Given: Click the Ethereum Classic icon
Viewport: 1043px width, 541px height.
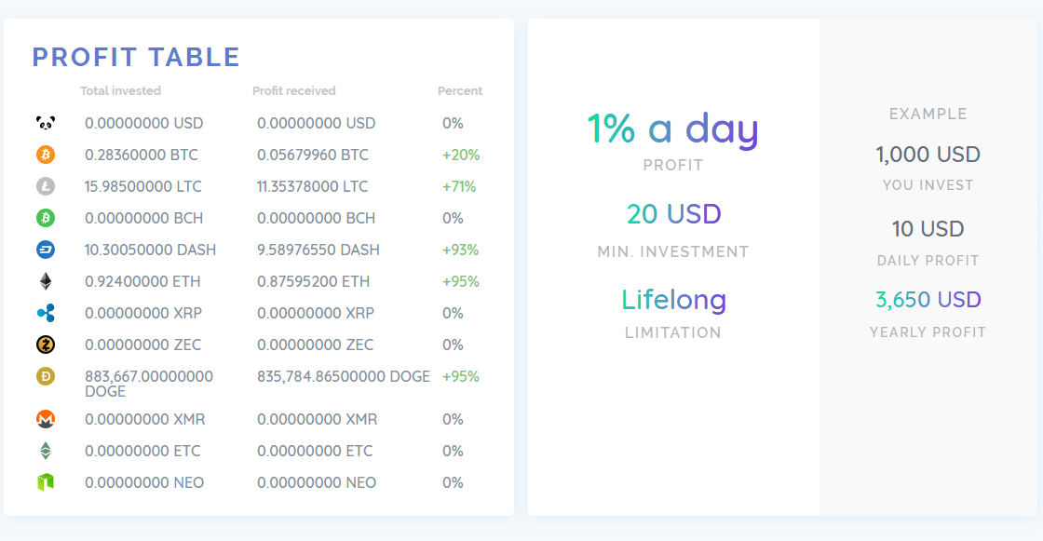Looking at the screenshot, I should (x=46, y=451).
